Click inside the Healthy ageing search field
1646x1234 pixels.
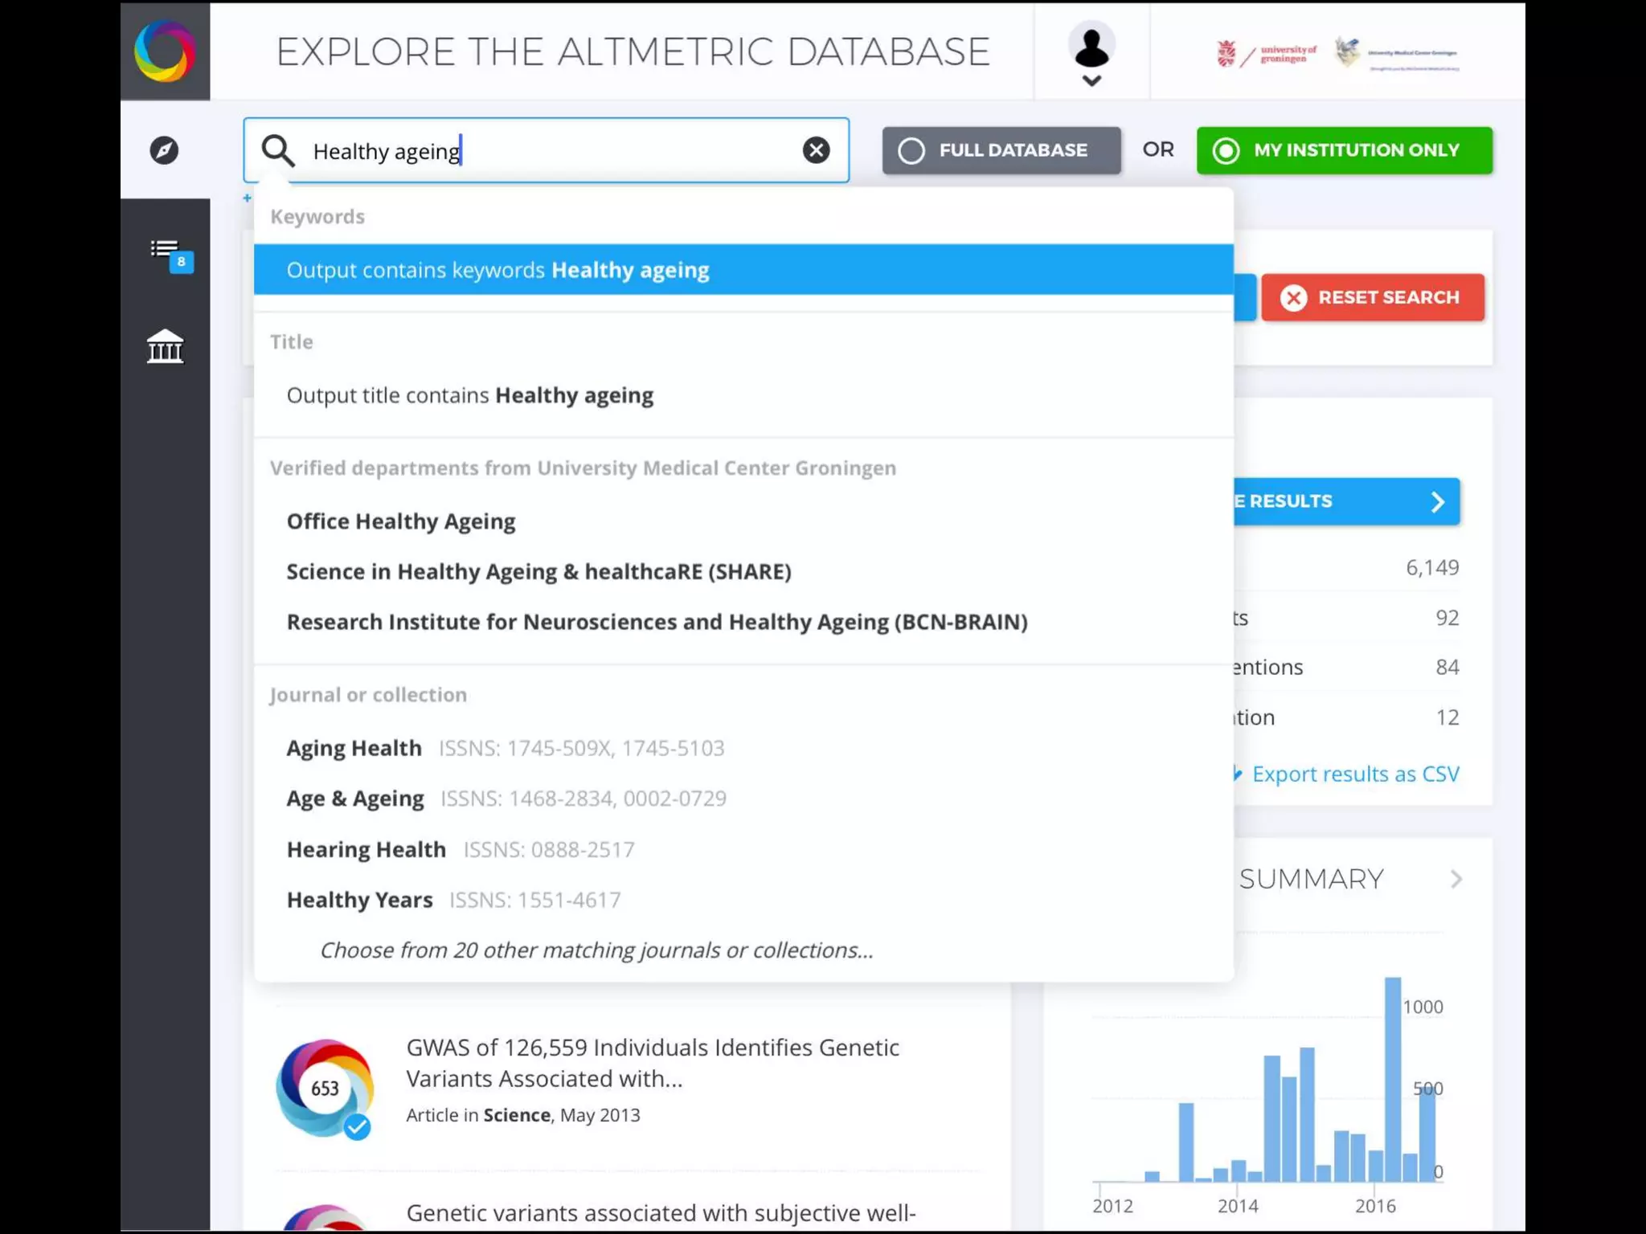547,151
